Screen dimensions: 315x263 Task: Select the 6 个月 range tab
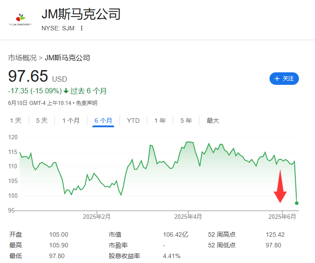click(x=103, y=121)
